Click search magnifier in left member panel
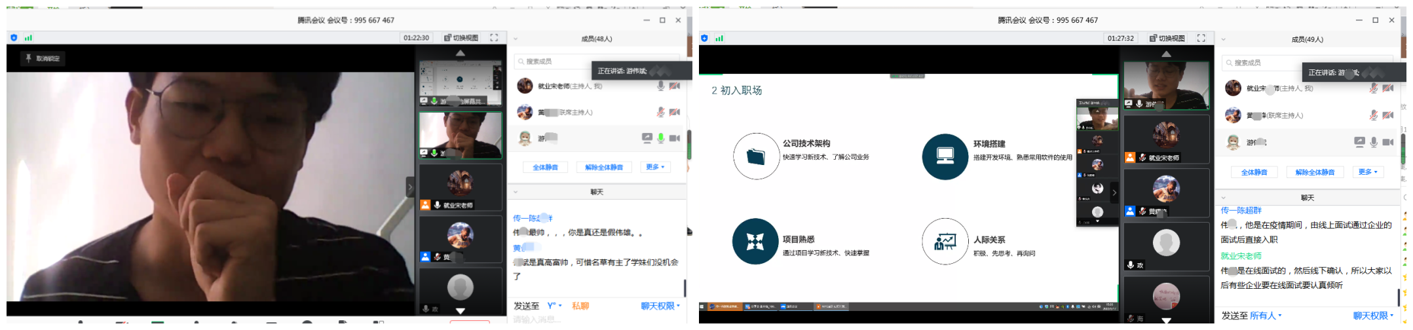The width and height of the screenshot is (1413, 330). [521, 61]
